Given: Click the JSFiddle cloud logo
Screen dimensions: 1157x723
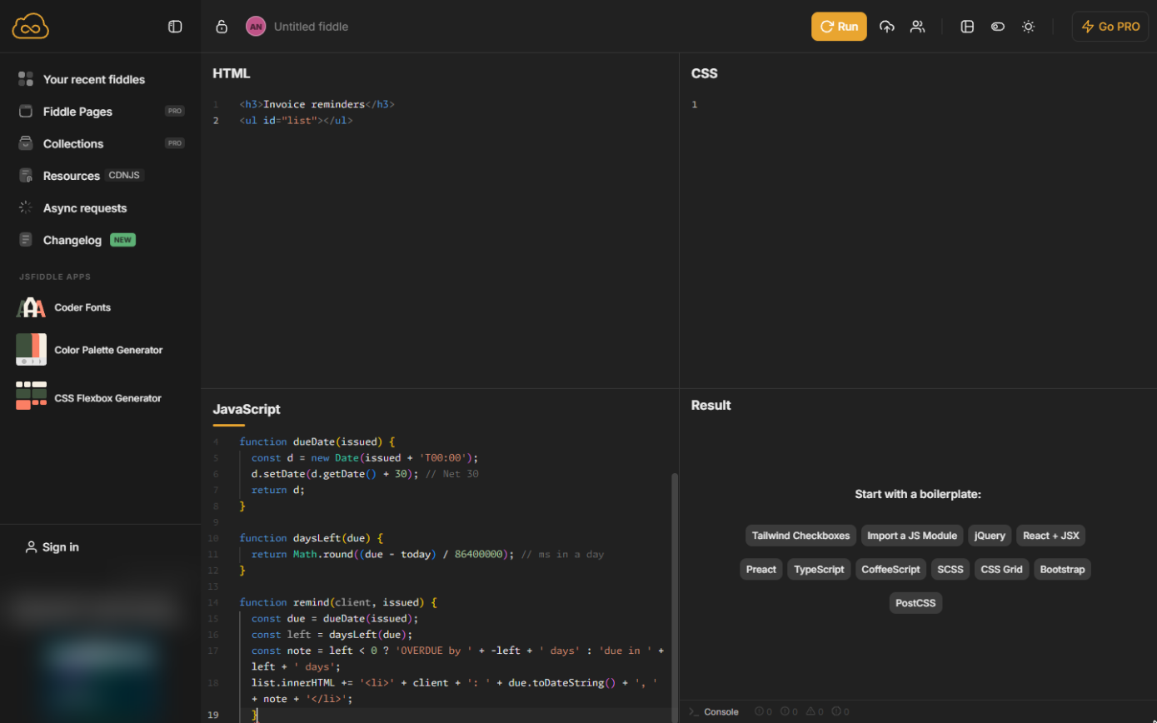Looking at the screenshot, I should point(31,26).
